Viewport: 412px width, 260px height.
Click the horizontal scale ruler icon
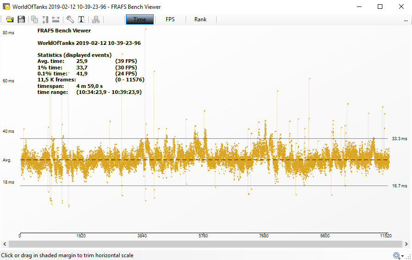pos(56,19)
